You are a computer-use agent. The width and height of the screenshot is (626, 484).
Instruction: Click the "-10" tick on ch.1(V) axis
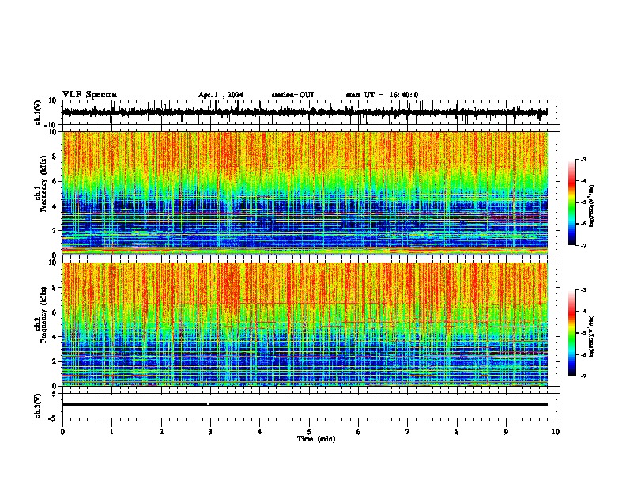tap(51, 125)
